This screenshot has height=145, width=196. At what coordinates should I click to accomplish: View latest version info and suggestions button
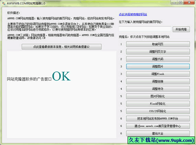62,47
